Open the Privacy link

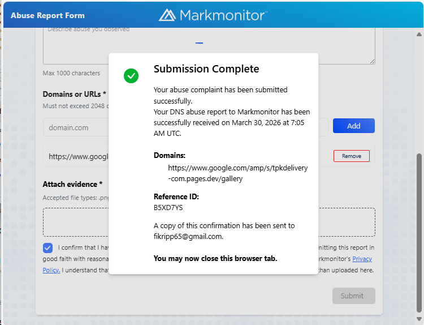pyautogui.click(x=362, y=259)
